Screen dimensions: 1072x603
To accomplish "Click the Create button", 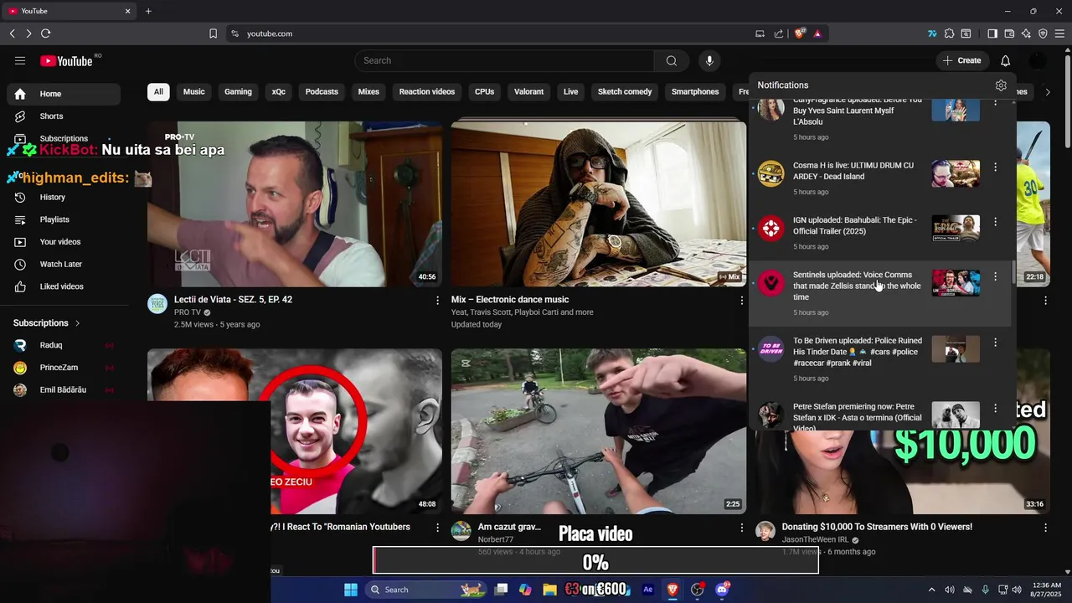I will pos(961,60).
